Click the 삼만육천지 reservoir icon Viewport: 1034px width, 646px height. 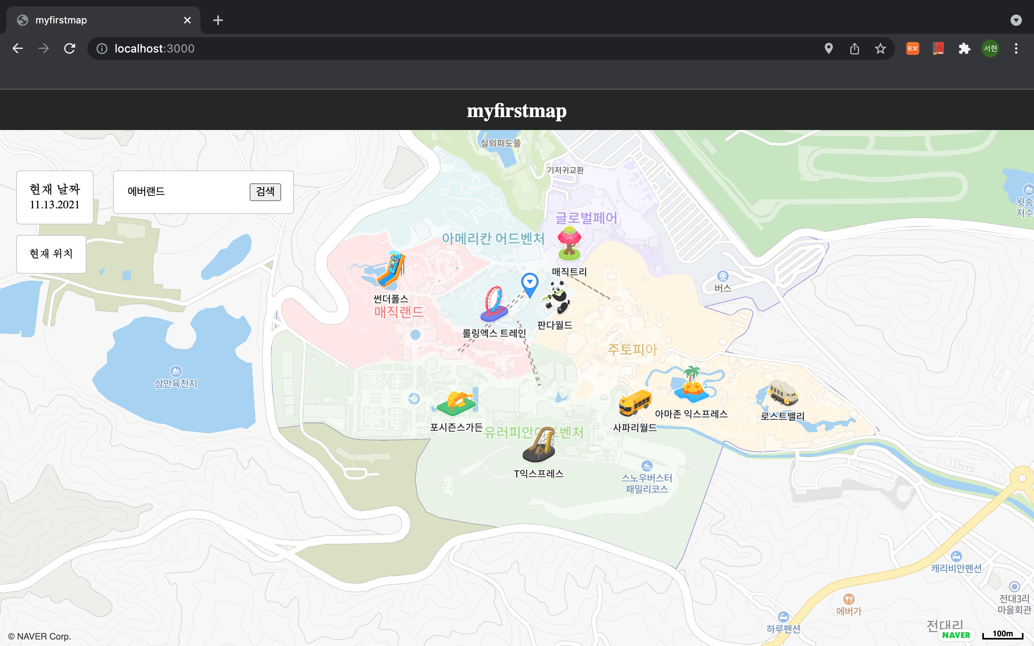coord(176,371)
